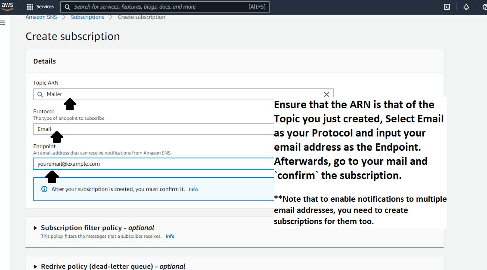Viewport: 487px width, 270px height.
Task: Click the 'Create subscription' page heading
Action: [x=73, y=36]
